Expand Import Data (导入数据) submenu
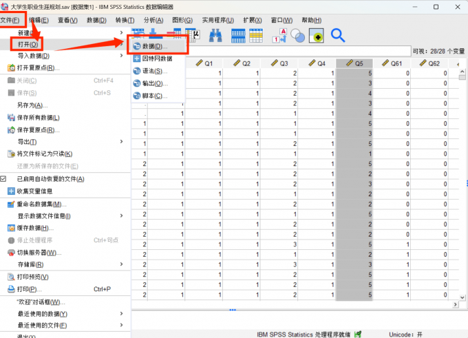Viewport: 468px width, 338px height. pos(34,56)
